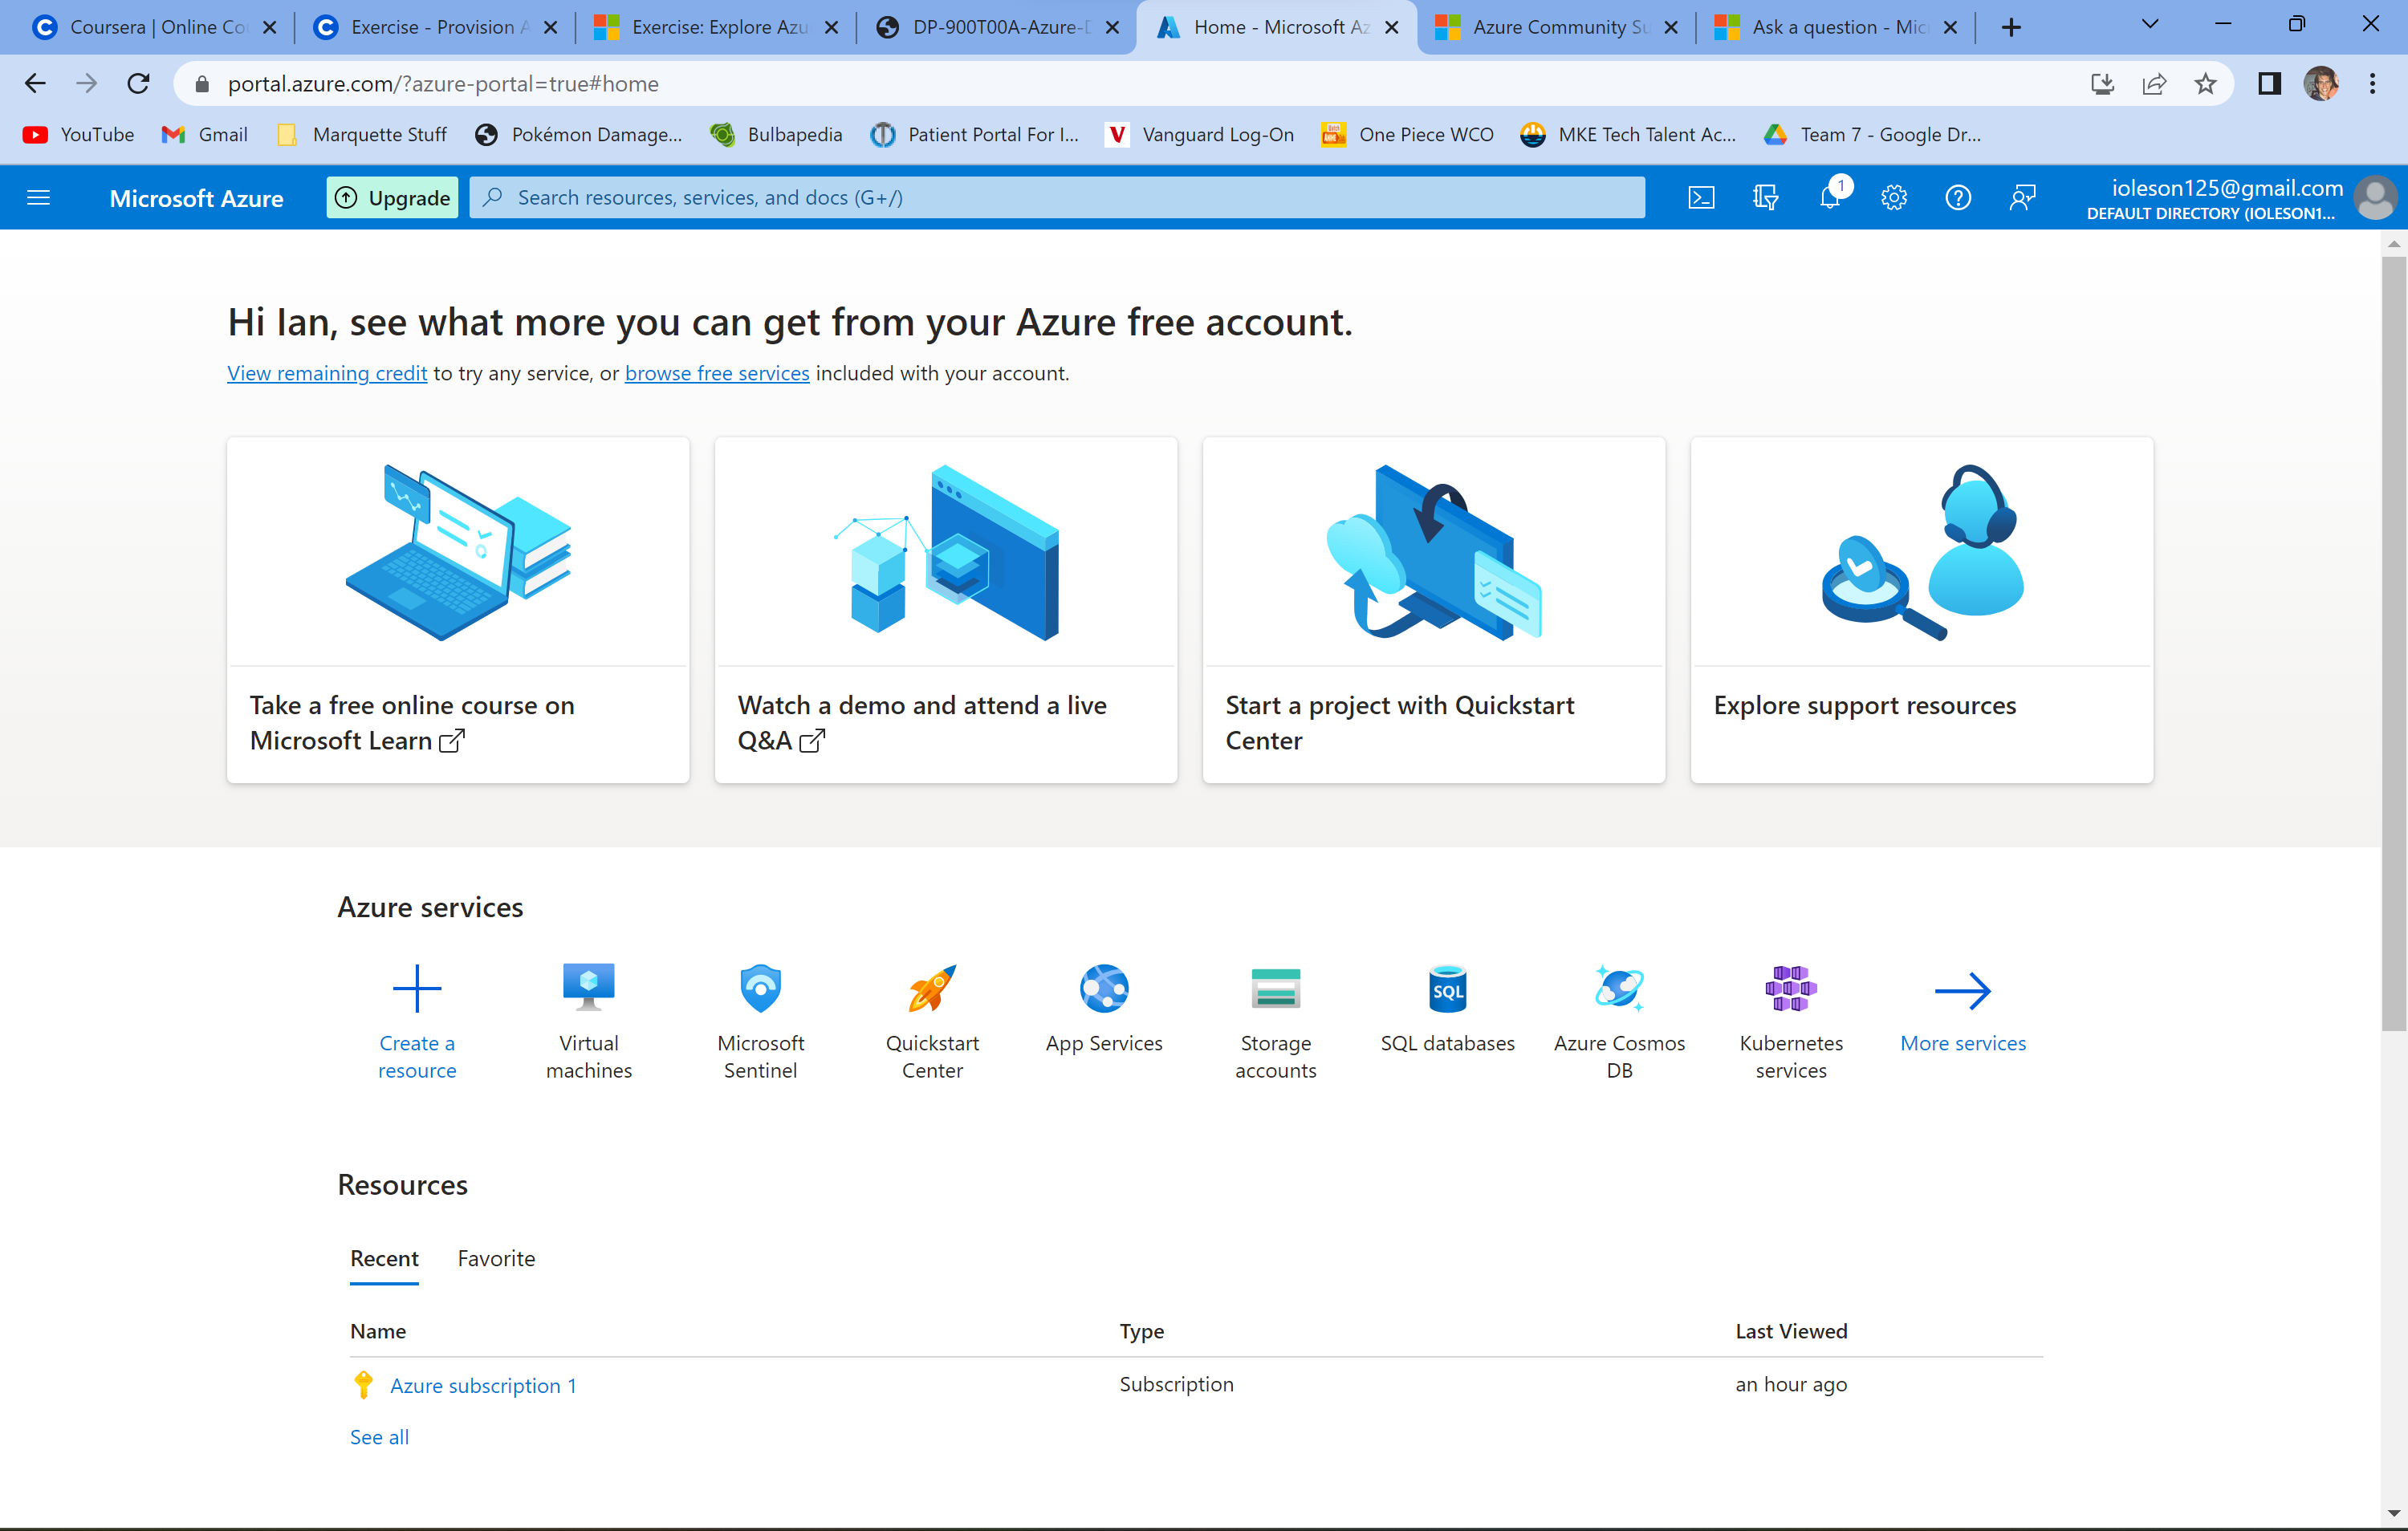Open SQL databases icon
Viewport: 2408px width, 1531px height.
pyautogui.click(x=1448, y=988)
